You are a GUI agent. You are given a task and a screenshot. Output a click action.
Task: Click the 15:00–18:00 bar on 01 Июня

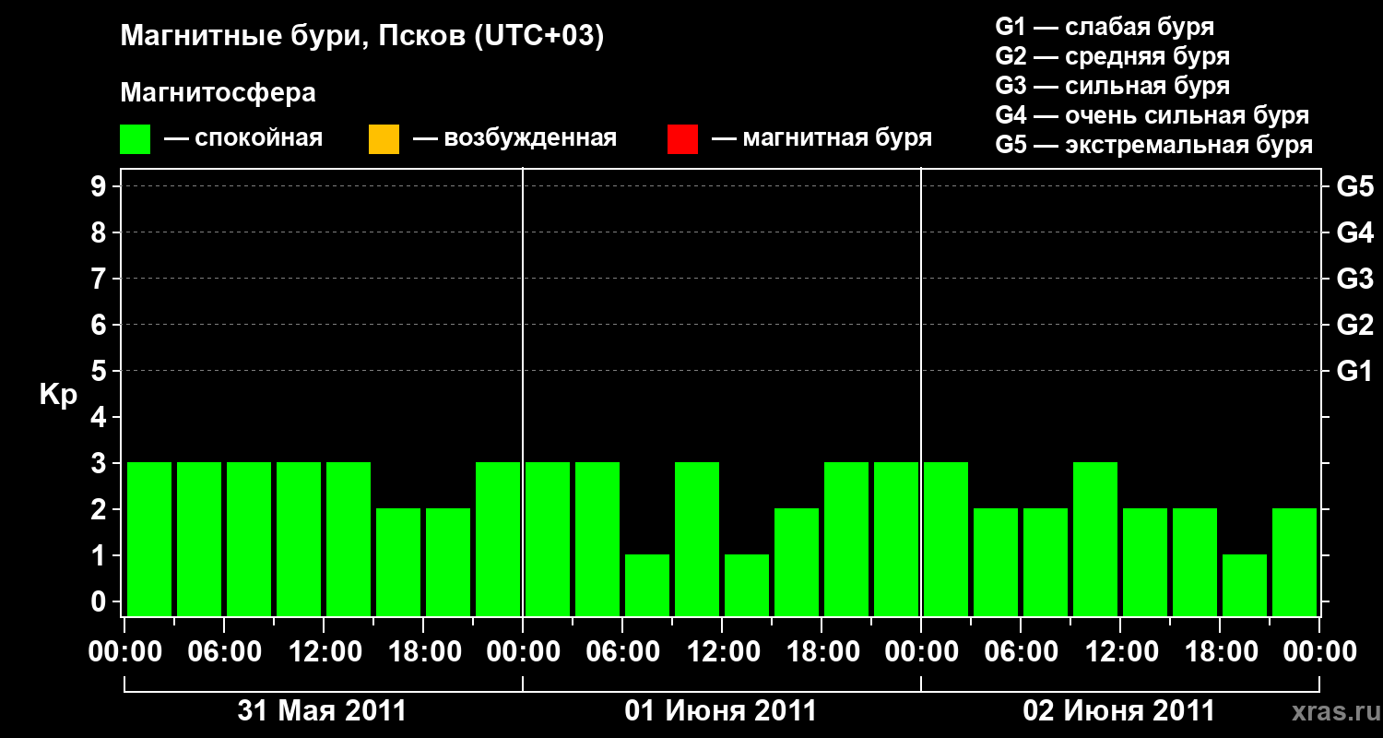point(797,562)
